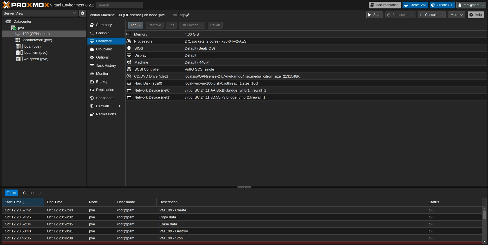Sort by Description column header

291,202
